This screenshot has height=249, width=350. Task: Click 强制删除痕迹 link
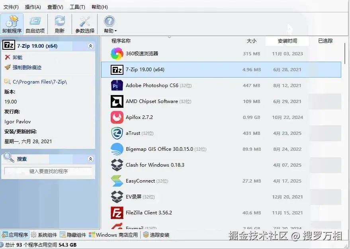[27, 67]
